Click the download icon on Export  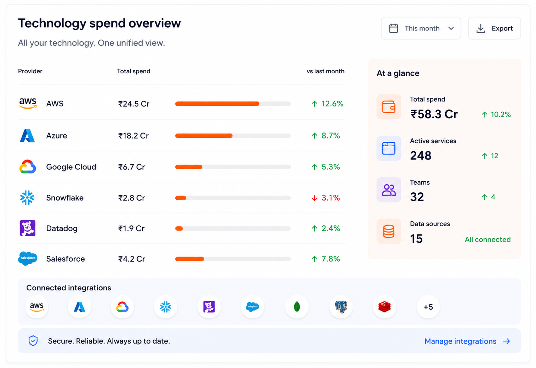click(480, 28)
